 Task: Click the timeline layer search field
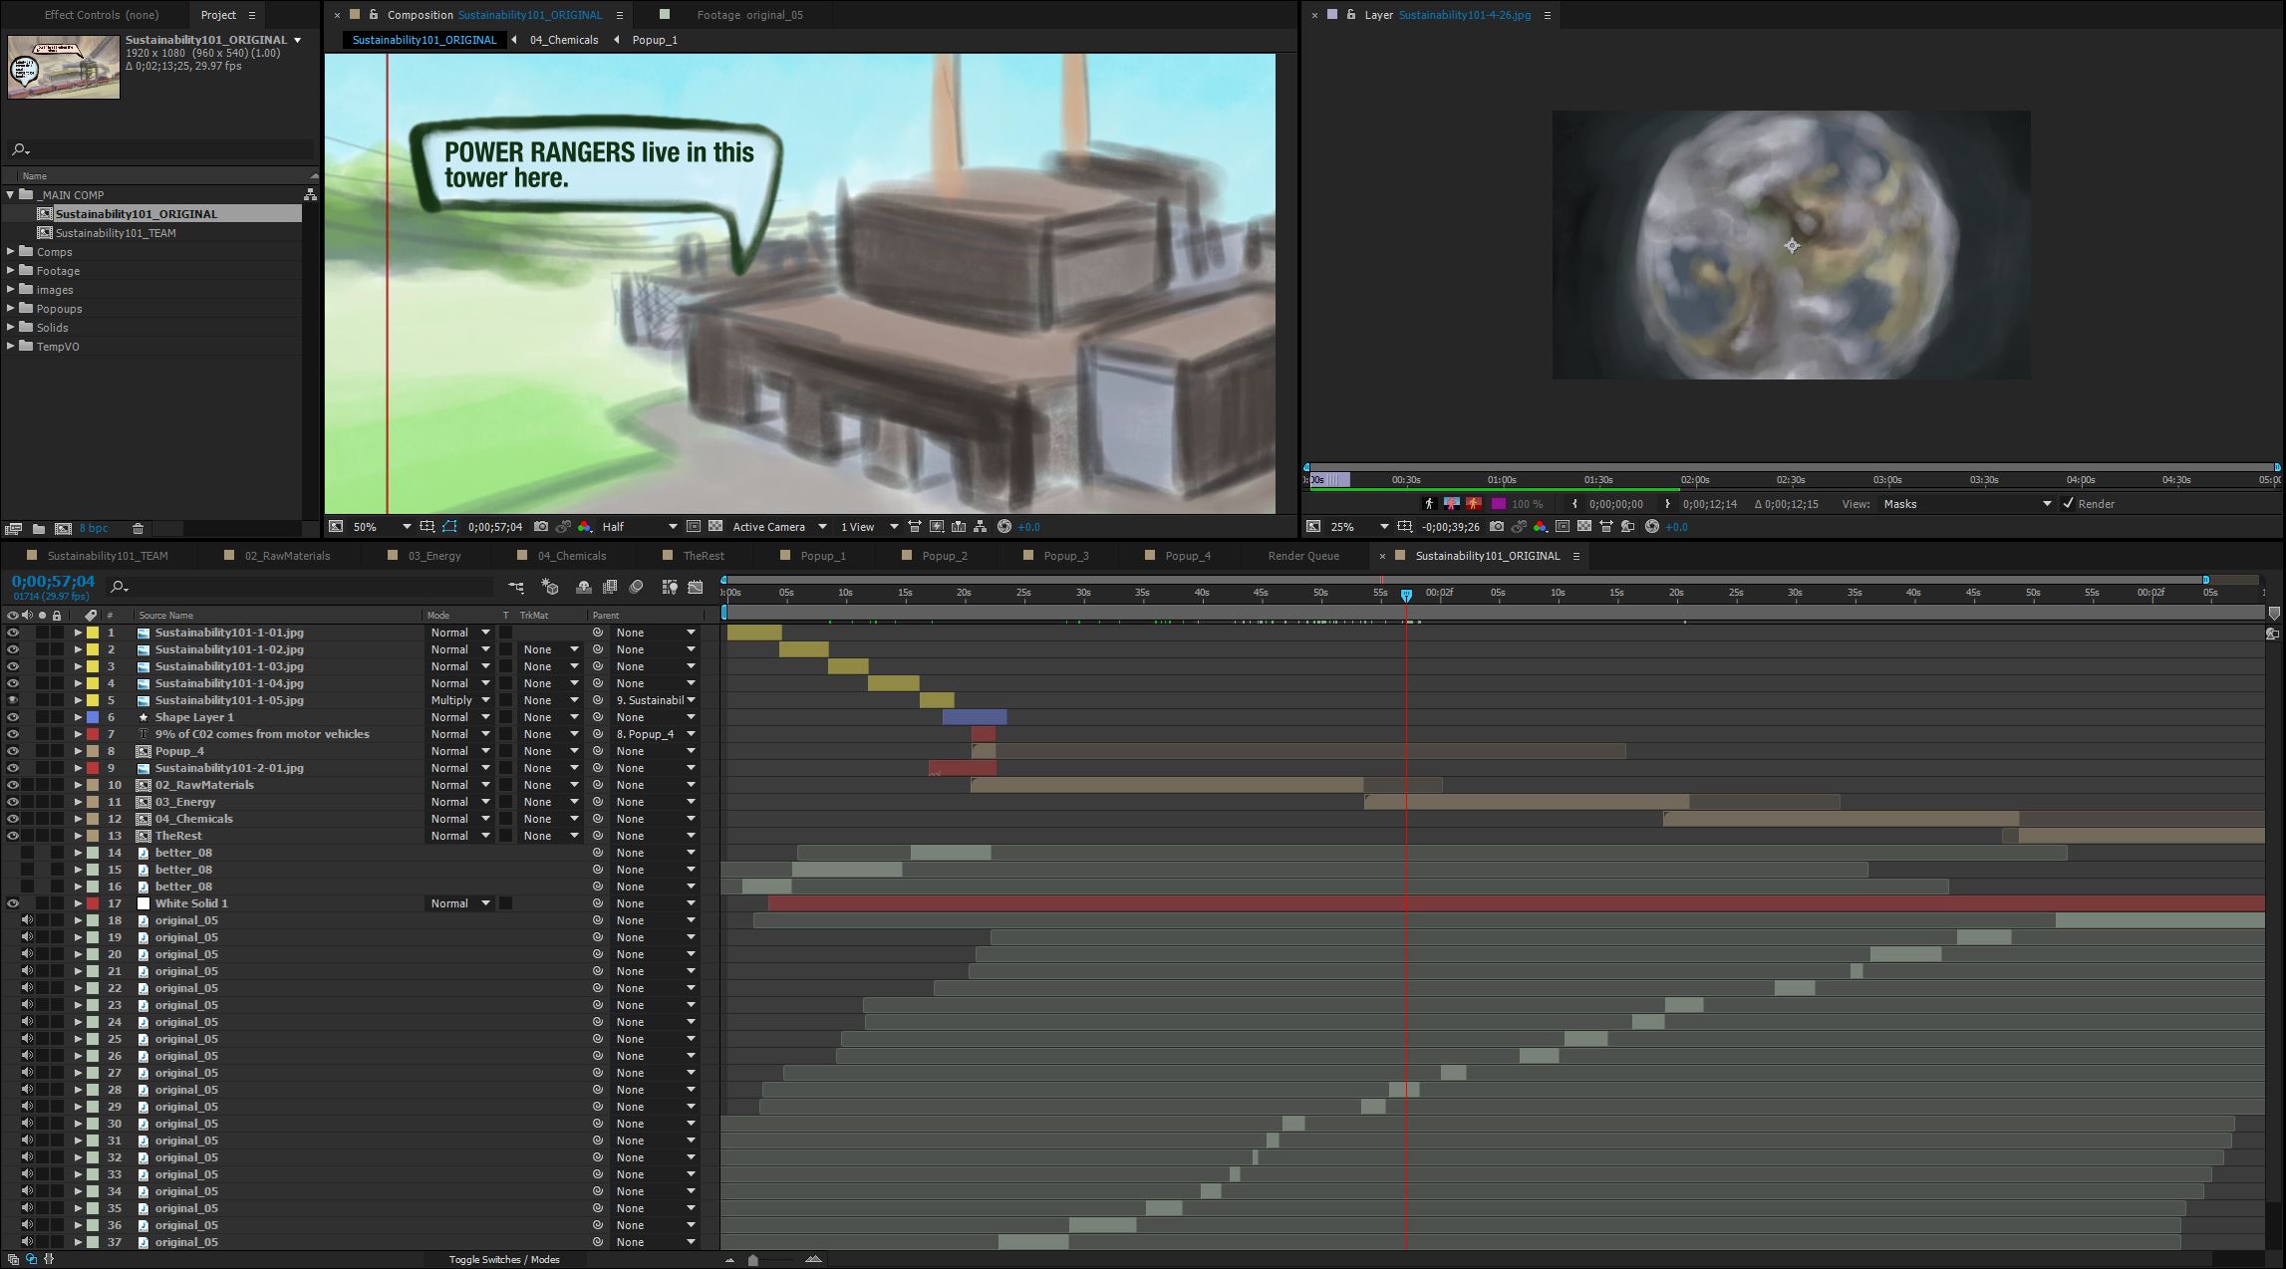pos(301,588)
